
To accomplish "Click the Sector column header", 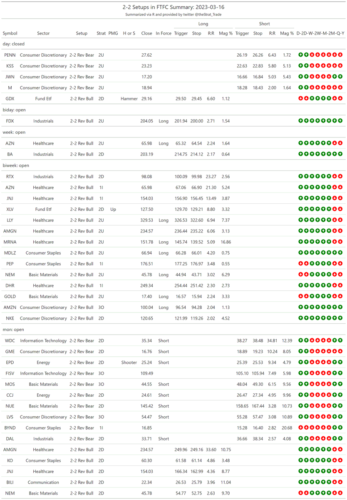I will click(x=43, y=33).
